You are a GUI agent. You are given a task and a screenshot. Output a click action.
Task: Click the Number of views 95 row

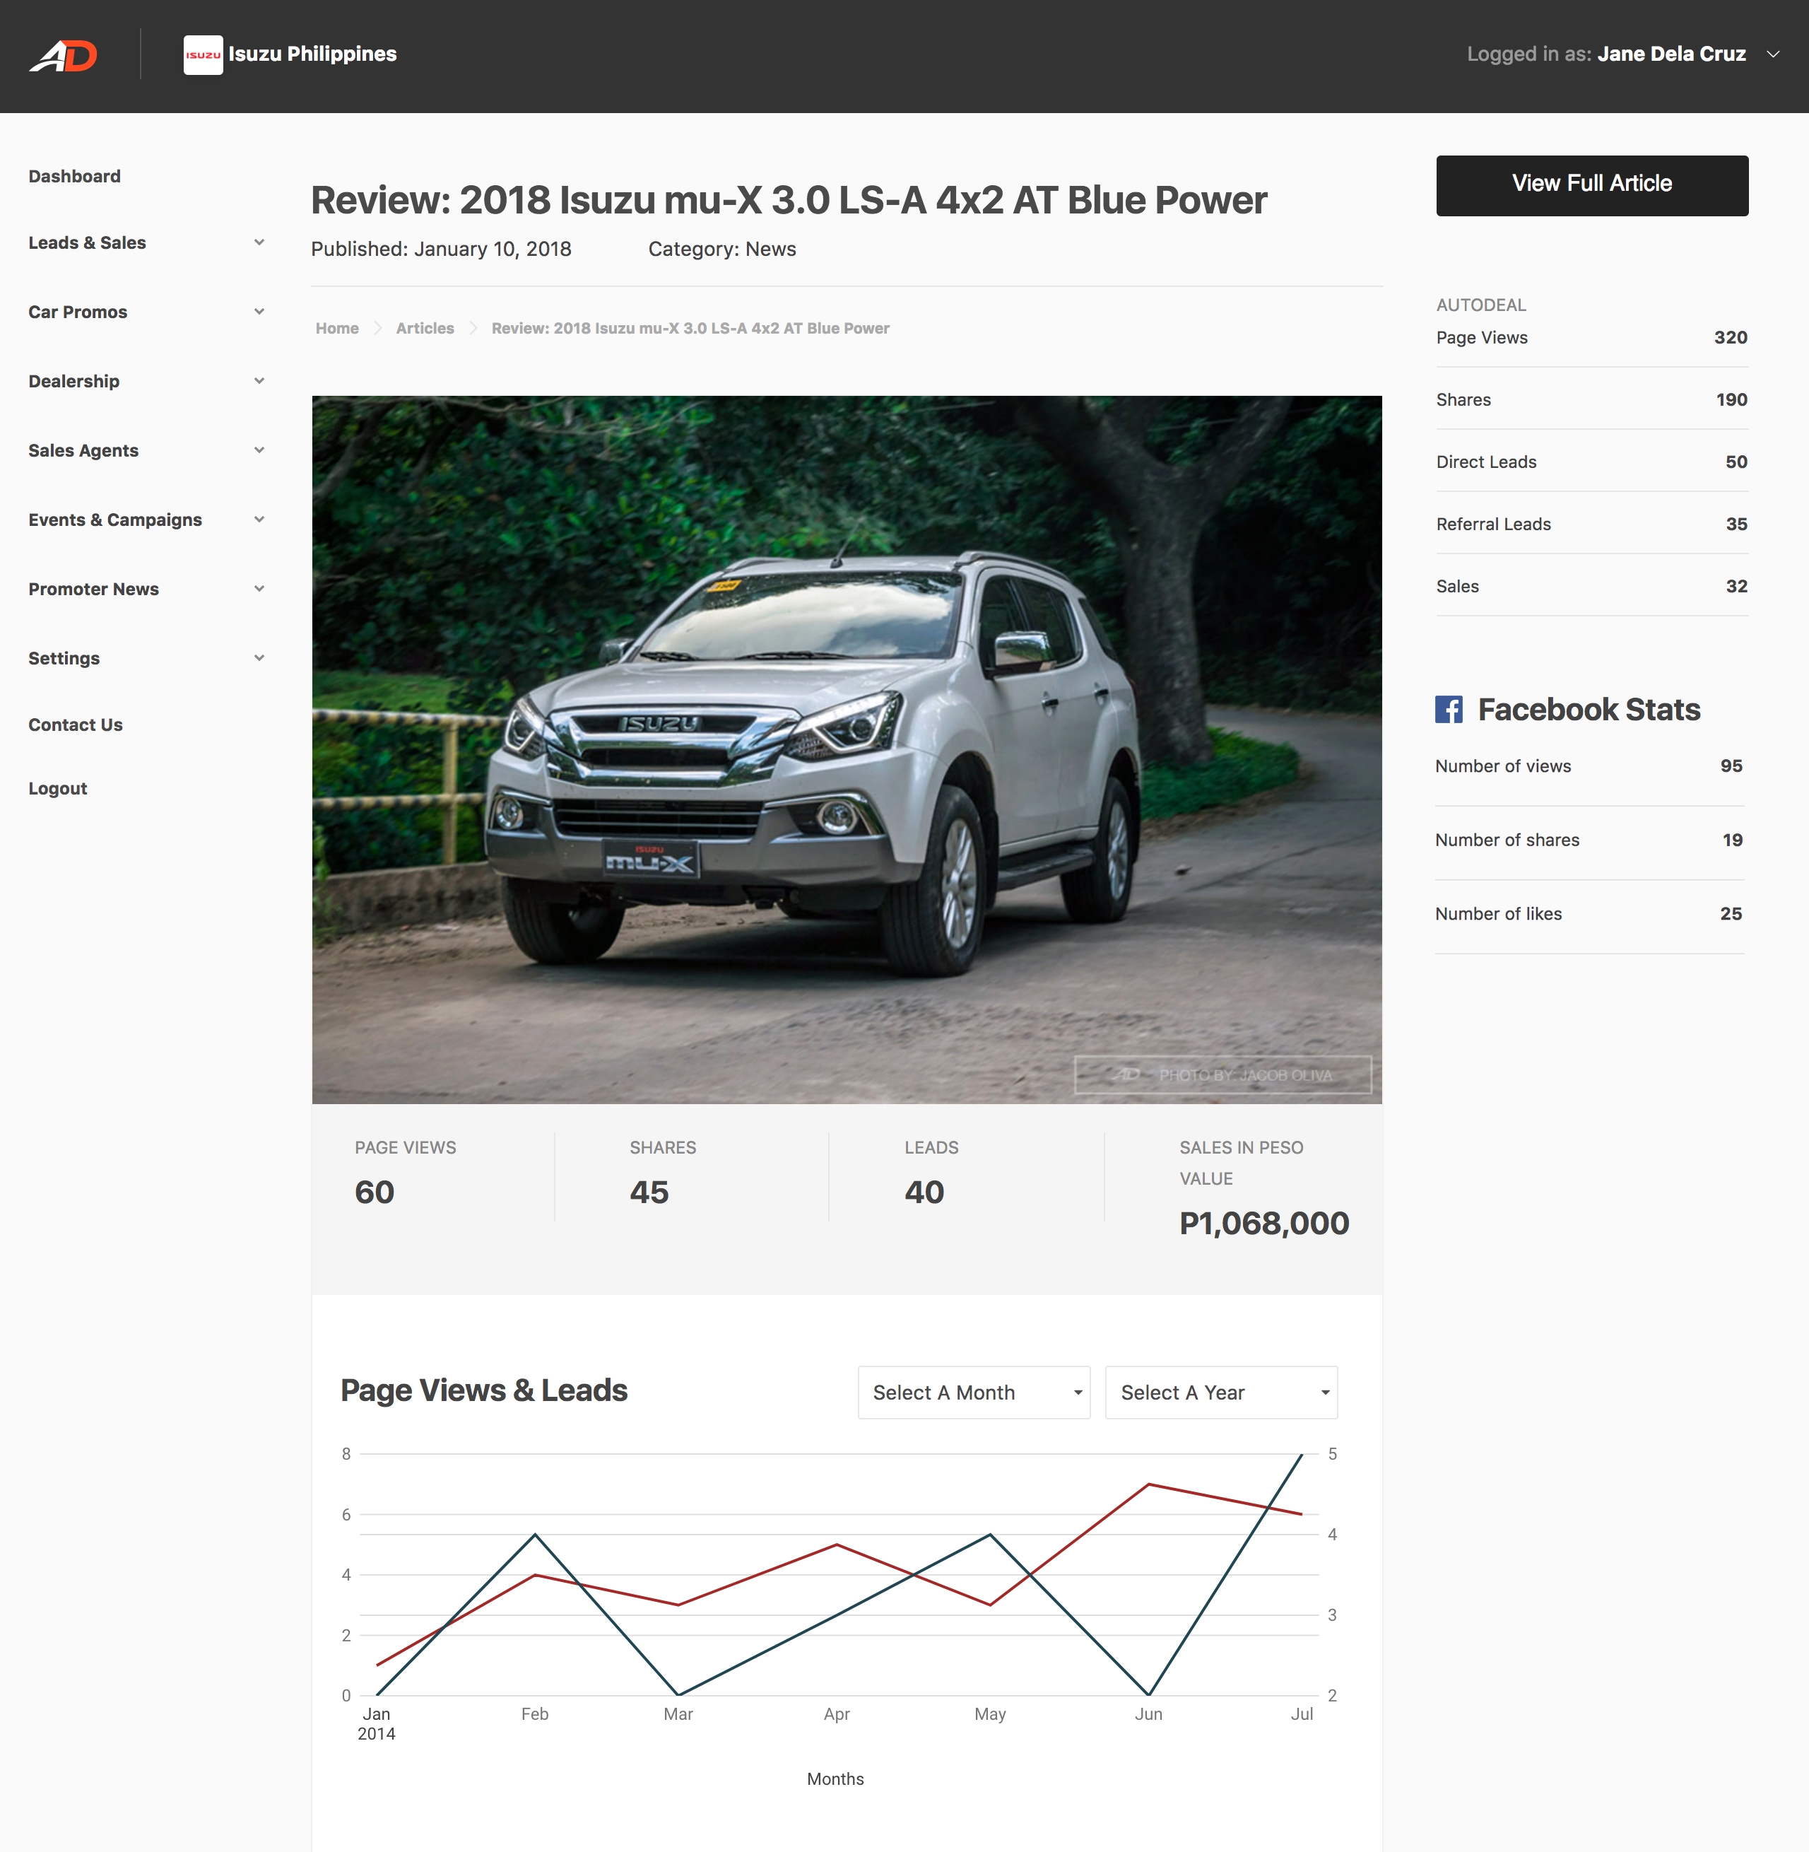click(x=1589, y=766)
